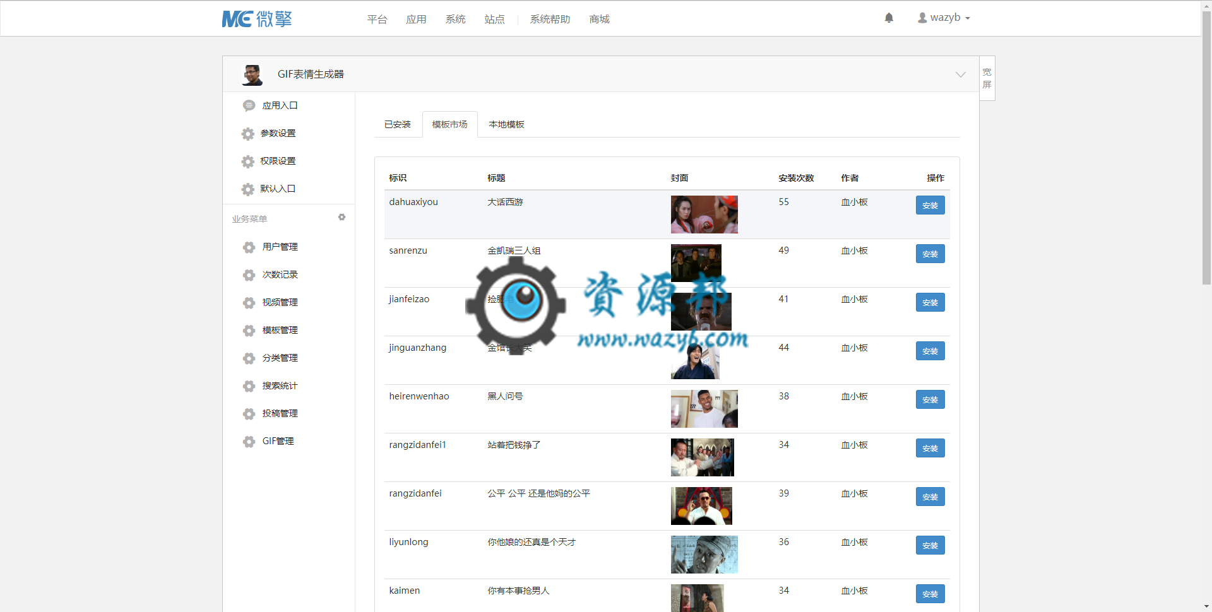This screenshot has height=612, width=1212.
Task: Switch to the 已安装 tab
Action: coord(397,124)
